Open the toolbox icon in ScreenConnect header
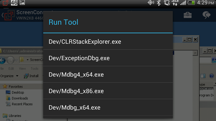The image size is (216, 121). click(188, 15)
